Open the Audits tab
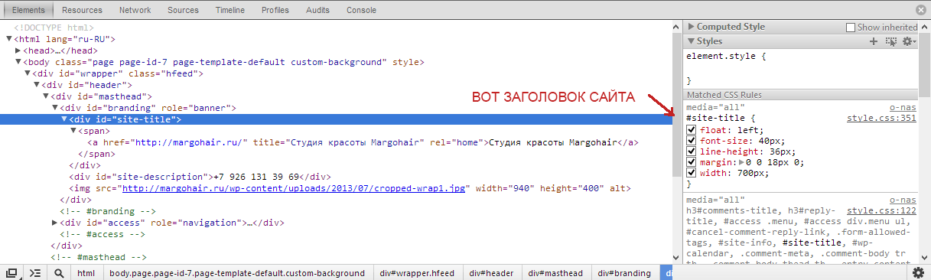Viewport: 931px width, 280px height. pos(317,10)
